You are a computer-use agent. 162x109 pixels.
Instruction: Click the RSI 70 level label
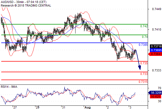pos(160,88)
